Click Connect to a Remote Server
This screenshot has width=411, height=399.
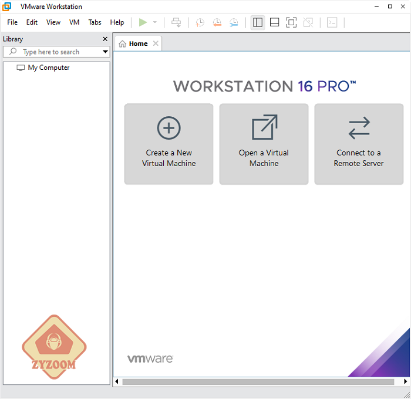click(x=359, y=144)
